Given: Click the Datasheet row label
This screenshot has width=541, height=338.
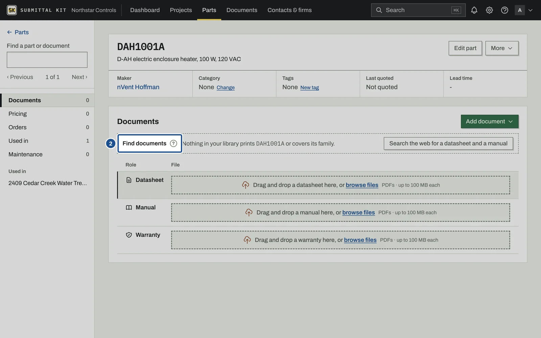Looking at the screenshot, I should (x=149, y=180).
